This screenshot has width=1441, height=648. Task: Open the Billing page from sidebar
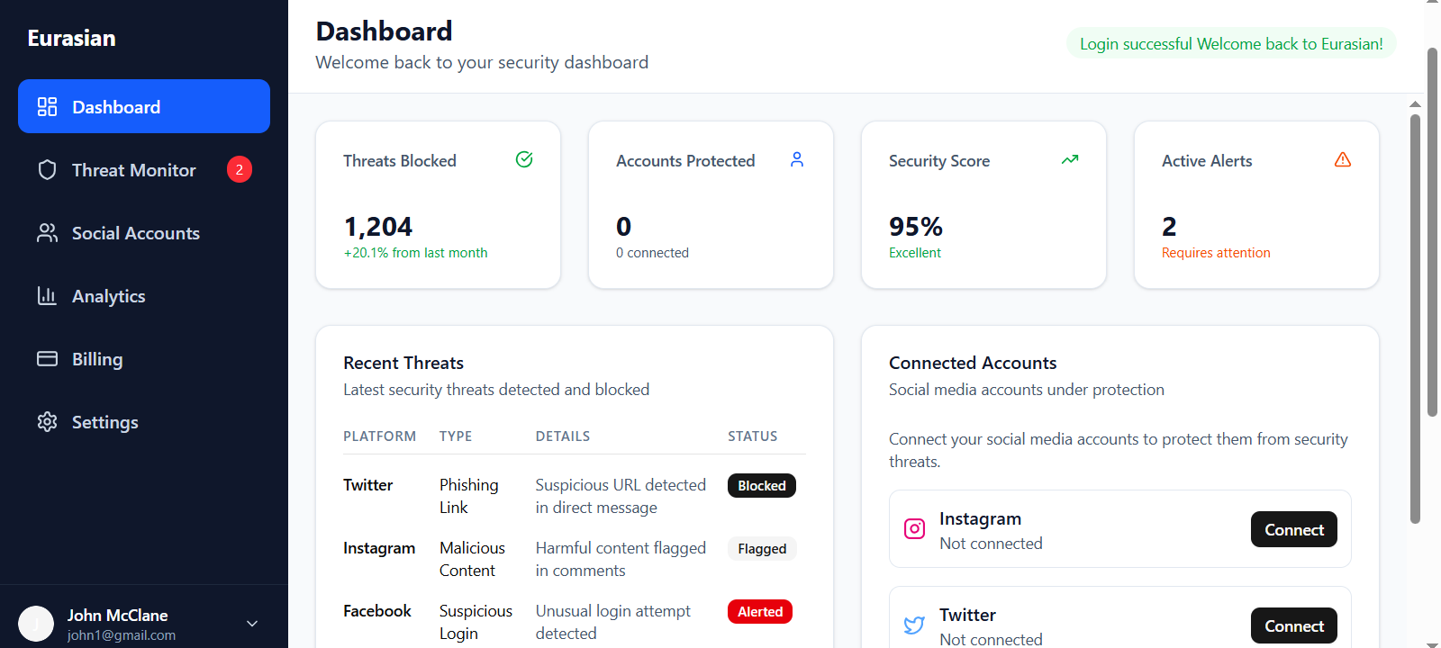(97, 359)
